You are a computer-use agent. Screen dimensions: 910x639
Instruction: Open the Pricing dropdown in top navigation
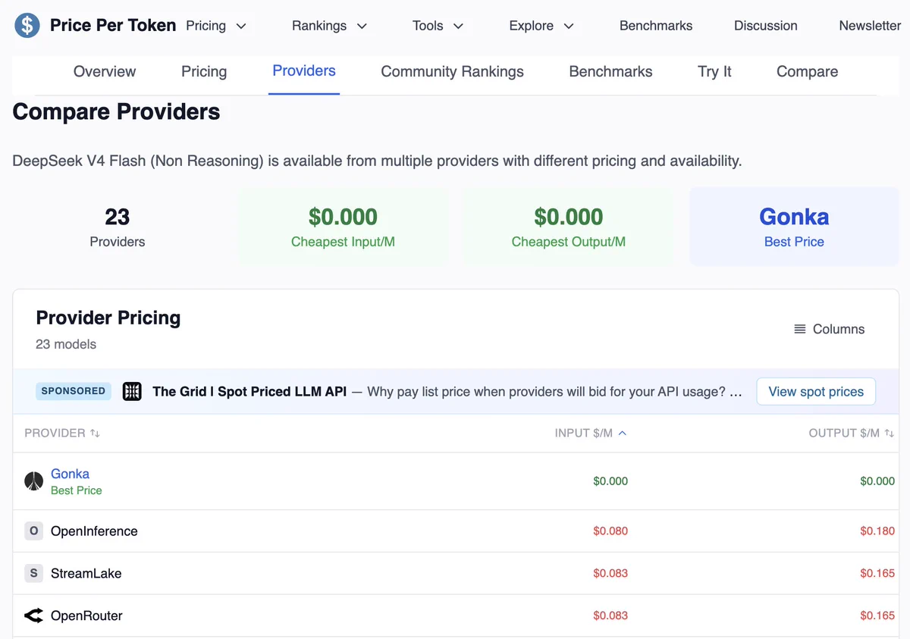[x=216, y=26]
